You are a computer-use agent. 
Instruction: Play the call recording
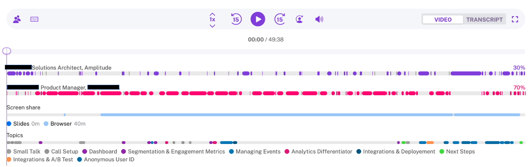pos(258,19)
